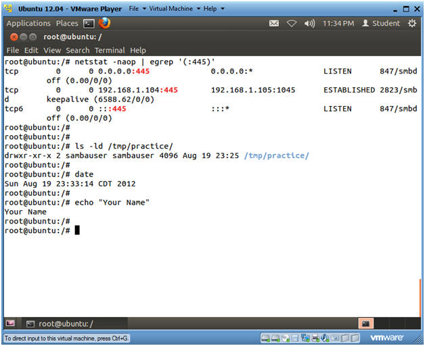Select the highlighted workspace in workspace switcher
Image resolution: width=425 pixels, height=346 pixels.
pyautogui.click(x=365, y=324)
